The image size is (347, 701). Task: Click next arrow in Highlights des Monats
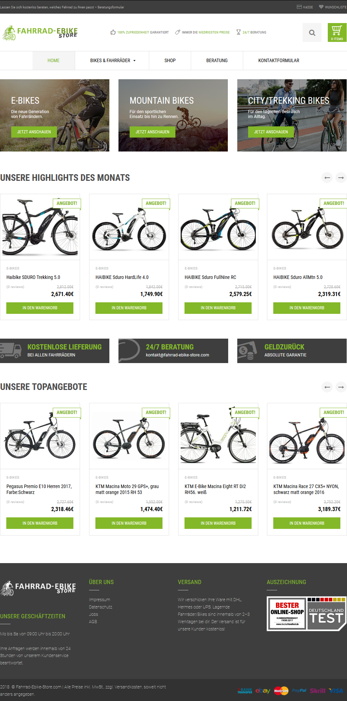click(x=341, y=177)
